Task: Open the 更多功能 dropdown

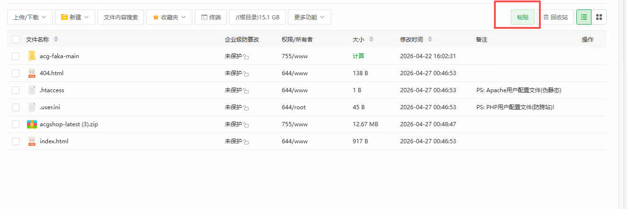Action: pos(309,17)
